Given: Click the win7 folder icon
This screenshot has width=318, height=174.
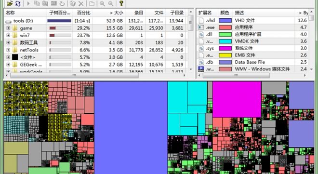Looking at the screenshot, I should [15, 35].
